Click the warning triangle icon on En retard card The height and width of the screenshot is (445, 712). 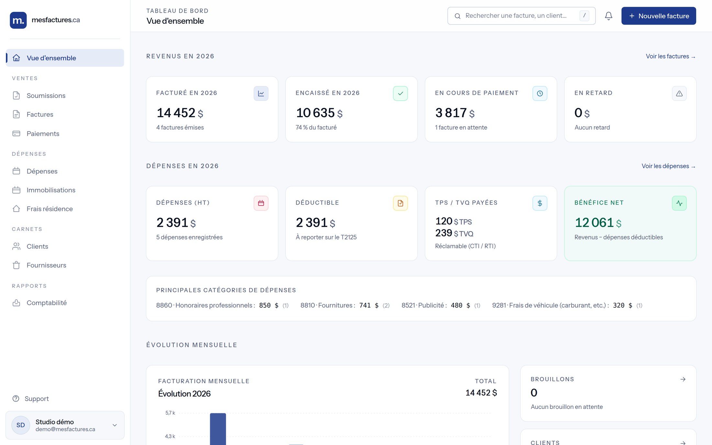(x=679, y=94)
